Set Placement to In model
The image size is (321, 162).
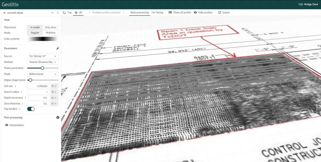pyautogui.click(x=35, y=27)
